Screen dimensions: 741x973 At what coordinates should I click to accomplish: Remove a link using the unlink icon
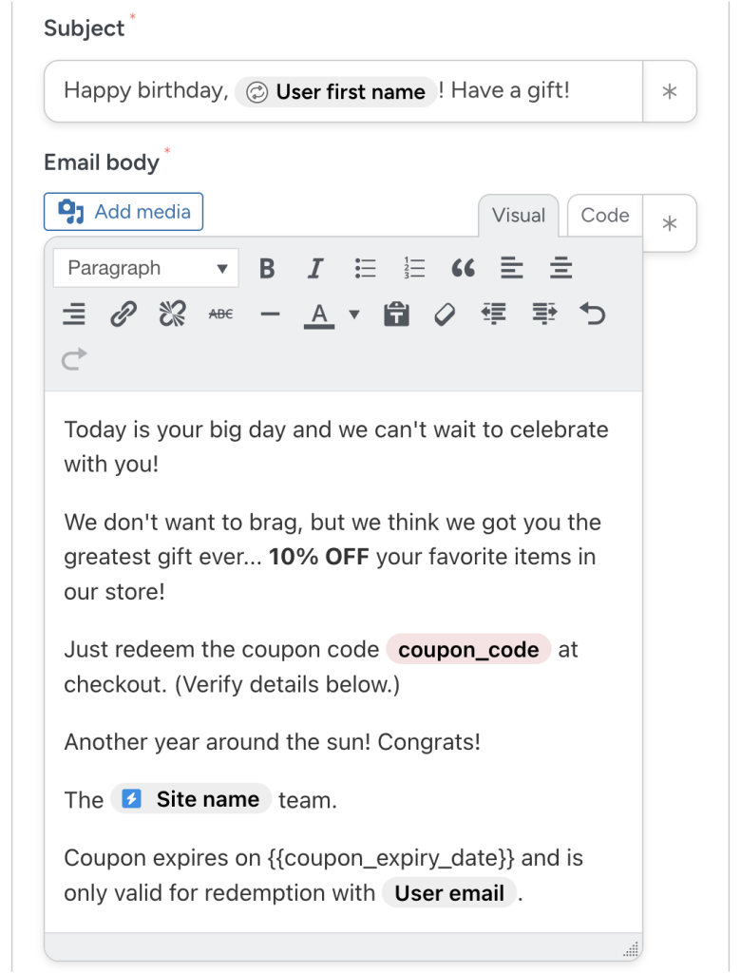pos(171,314)
